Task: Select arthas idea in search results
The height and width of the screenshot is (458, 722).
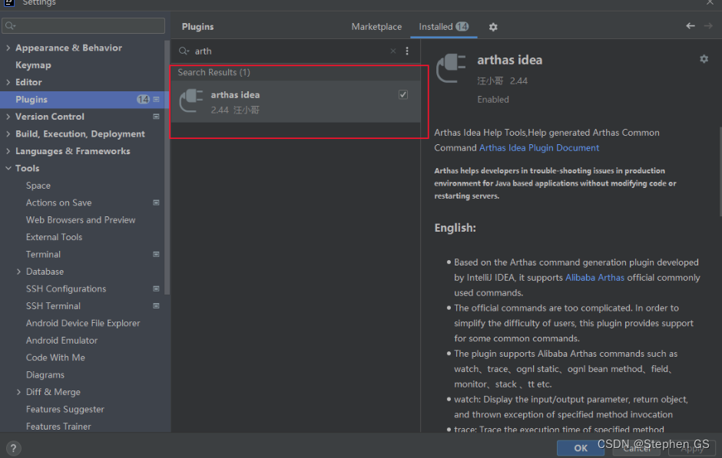Action: coord(296,101)
